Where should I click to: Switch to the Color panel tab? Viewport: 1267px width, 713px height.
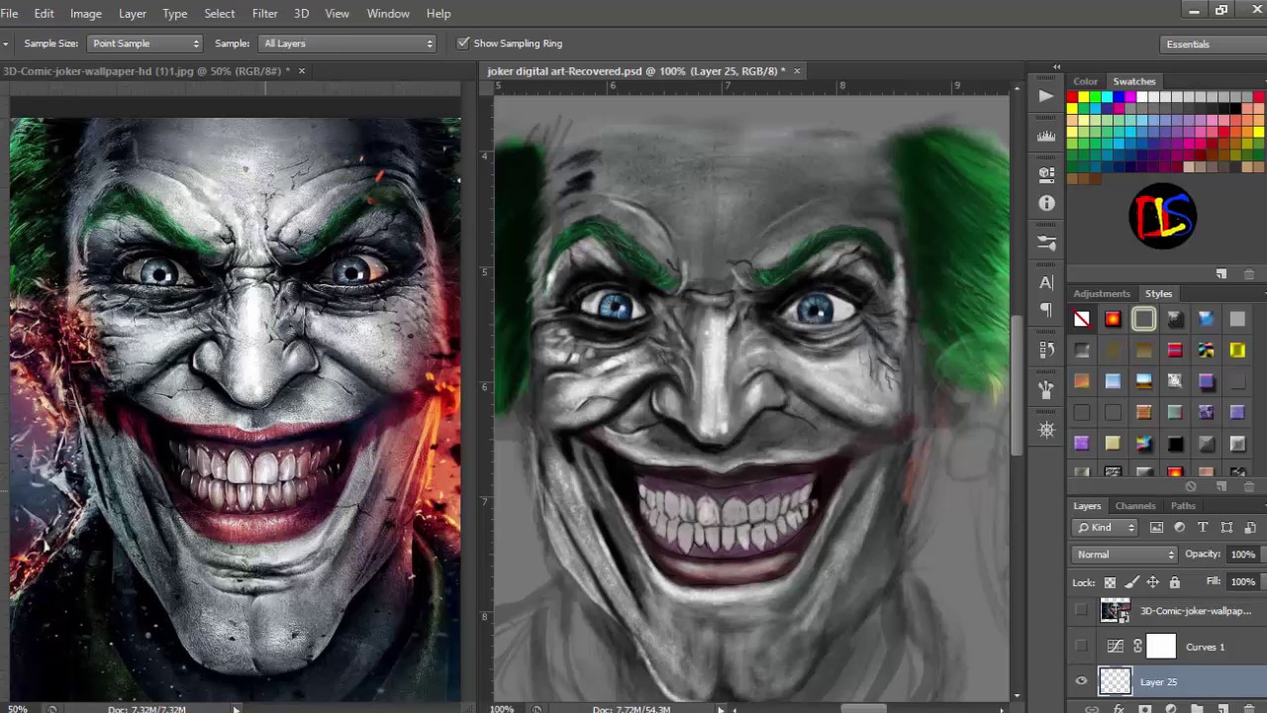coord(1086,81)
